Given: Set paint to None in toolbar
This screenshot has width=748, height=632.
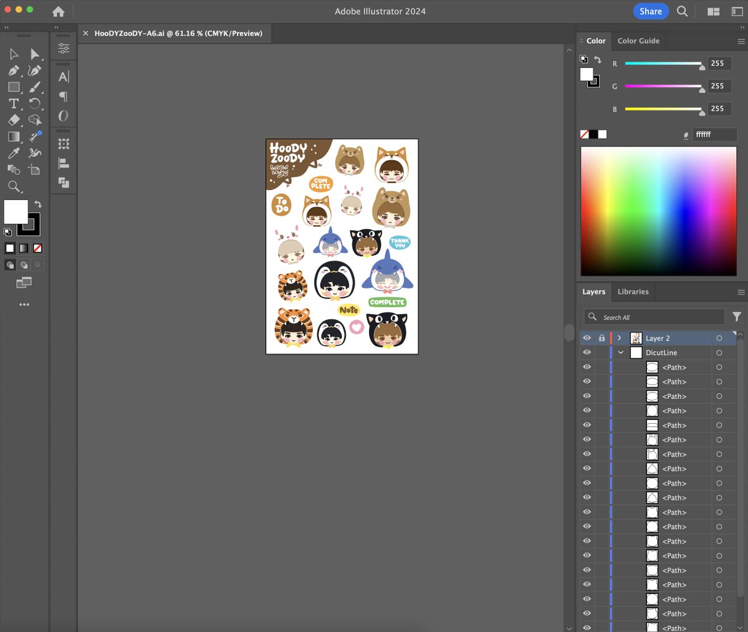Looking at the screenshot, I should [37, 248].
